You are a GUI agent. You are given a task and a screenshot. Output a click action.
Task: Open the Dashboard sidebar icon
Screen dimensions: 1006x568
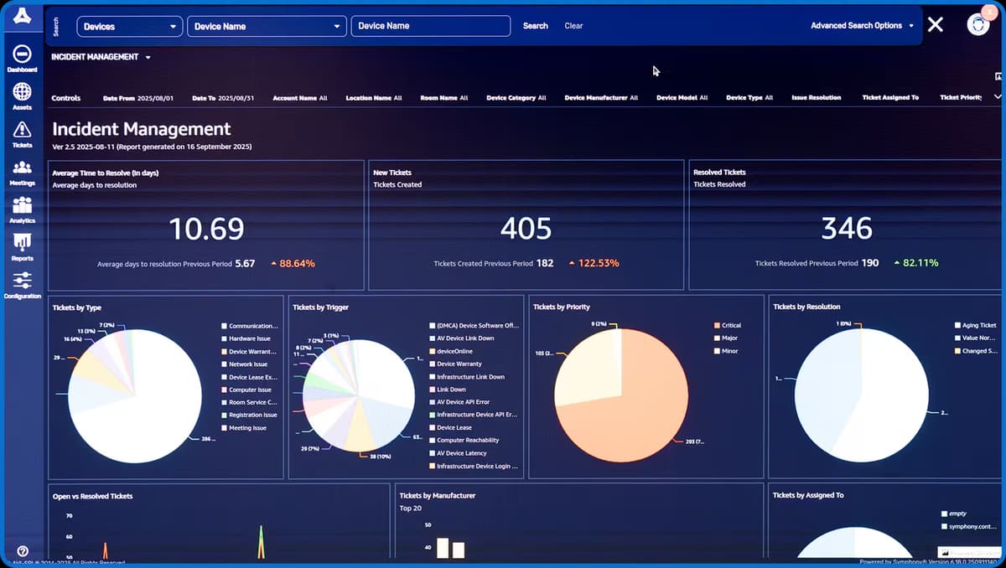pyautogui.click(x=22, y=54)
